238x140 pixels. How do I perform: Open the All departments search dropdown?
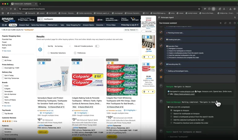tap(40, 19)
